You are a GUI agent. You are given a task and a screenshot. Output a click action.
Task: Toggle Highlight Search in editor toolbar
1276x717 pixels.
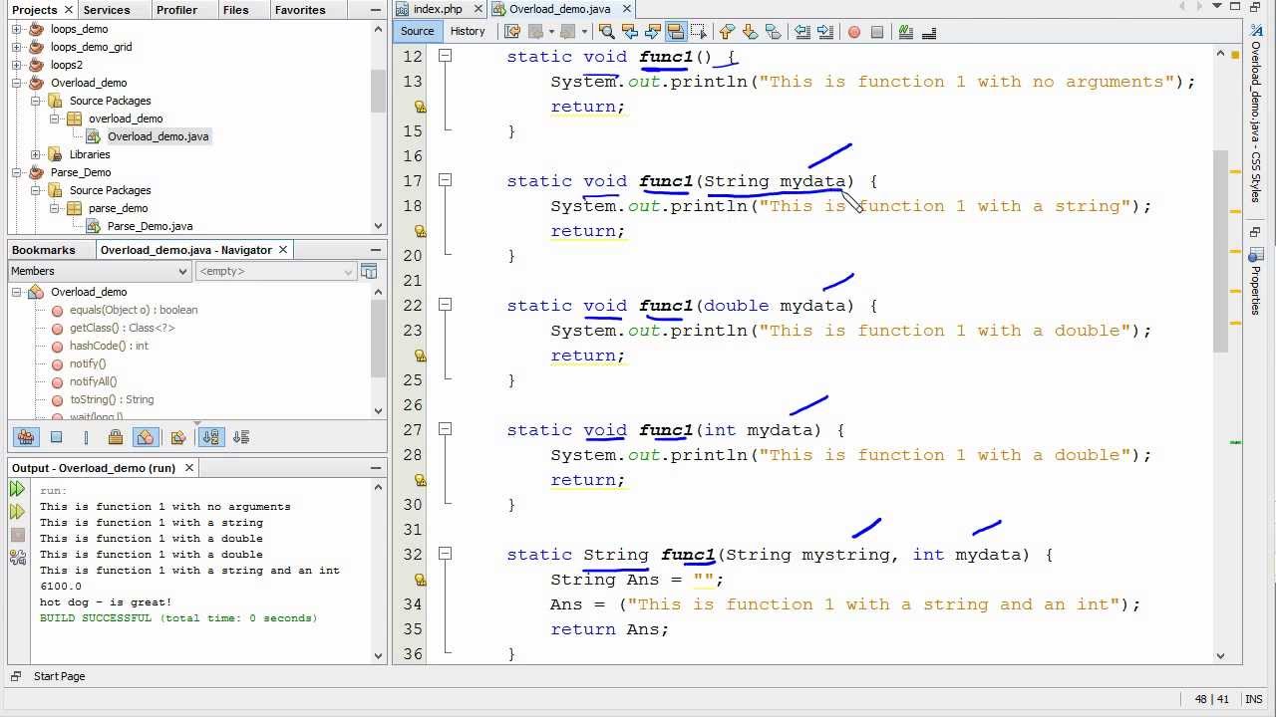click(675, 32)
